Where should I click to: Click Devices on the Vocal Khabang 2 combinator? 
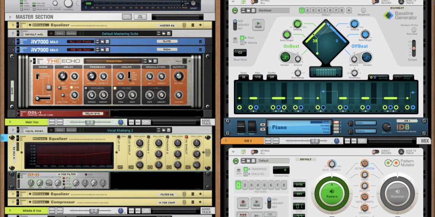tap(71, 130)
